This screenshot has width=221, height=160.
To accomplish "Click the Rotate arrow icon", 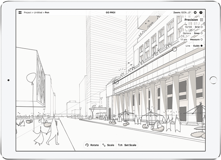I will (x=87, y=145).
